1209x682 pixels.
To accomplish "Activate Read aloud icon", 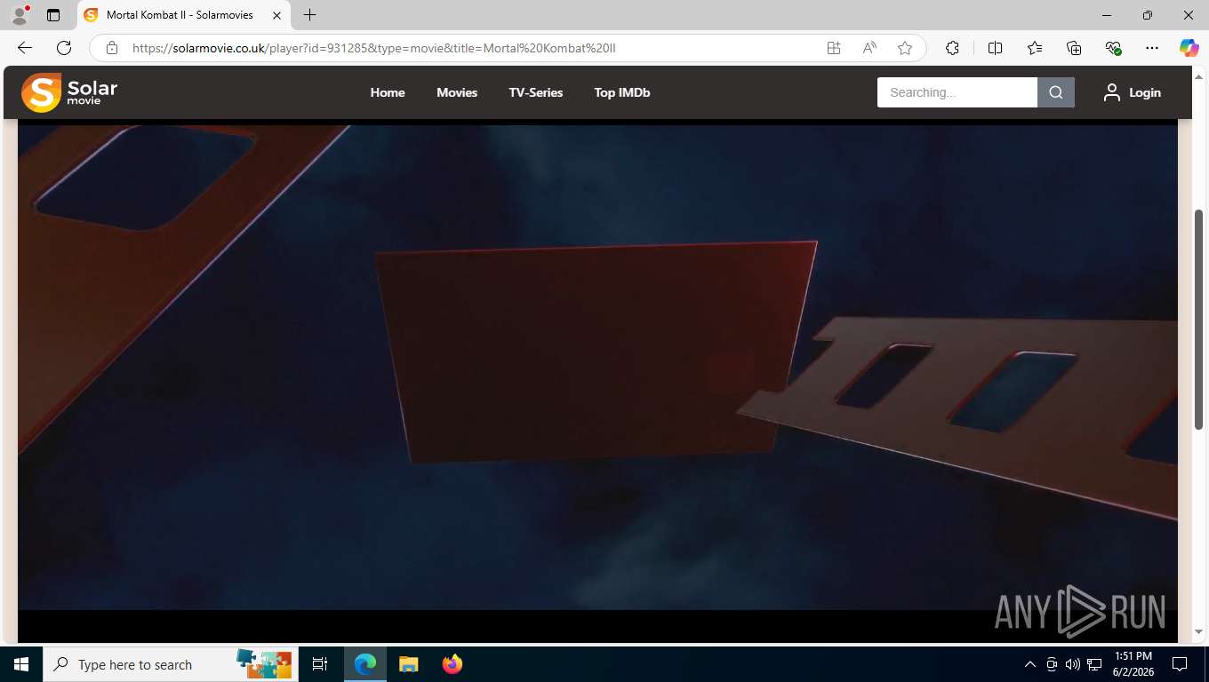I will click(869, 48).
